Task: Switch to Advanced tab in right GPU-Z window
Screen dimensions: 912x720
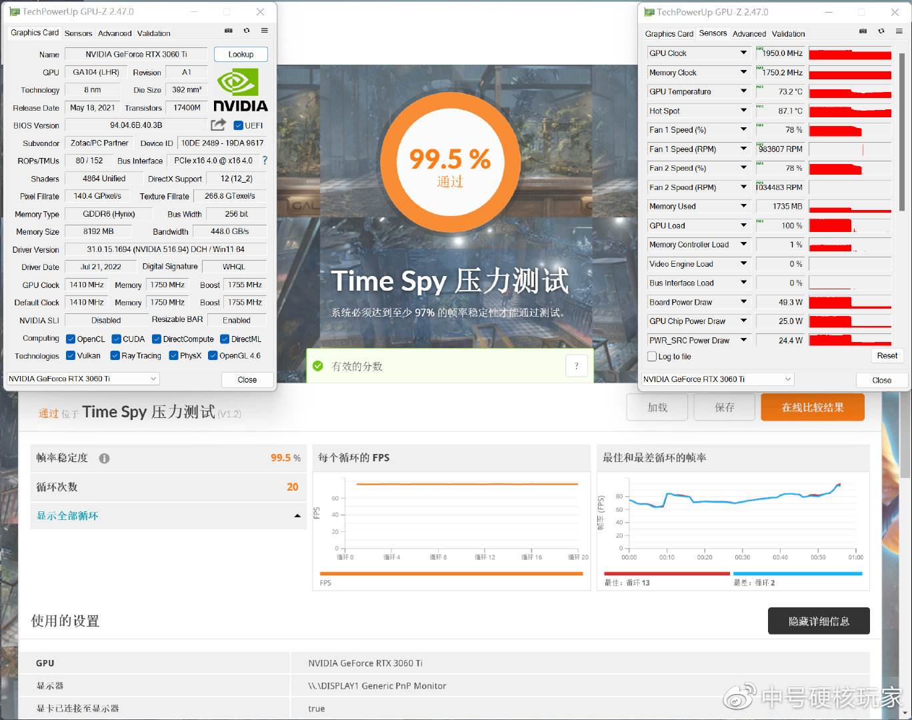Action: click(x=749, y=34)
